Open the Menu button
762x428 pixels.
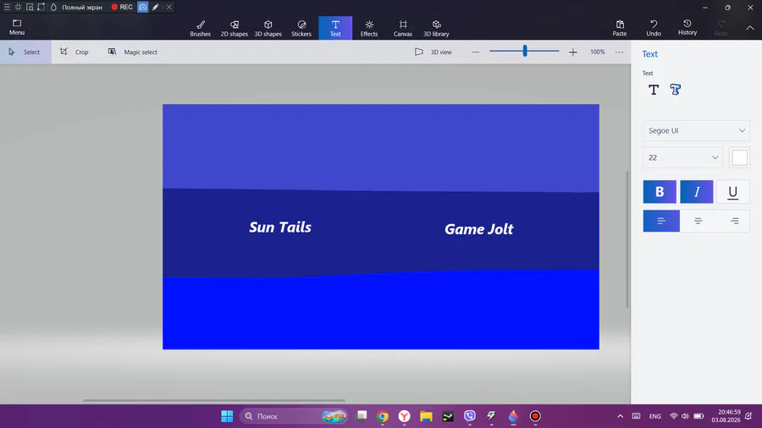pos(17,27)
